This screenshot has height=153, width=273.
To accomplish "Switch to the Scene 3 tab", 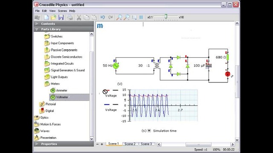I will coord(146,144).
